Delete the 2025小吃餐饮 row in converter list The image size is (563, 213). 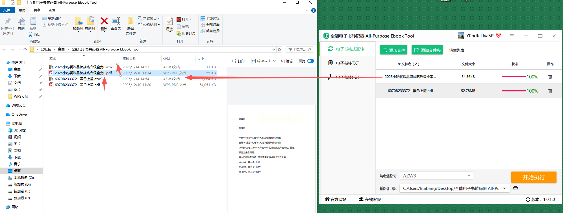tap(550, 77)
